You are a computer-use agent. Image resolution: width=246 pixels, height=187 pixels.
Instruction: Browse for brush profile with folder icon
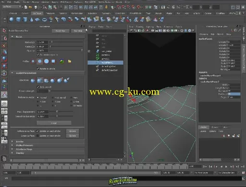coord(70,61)
